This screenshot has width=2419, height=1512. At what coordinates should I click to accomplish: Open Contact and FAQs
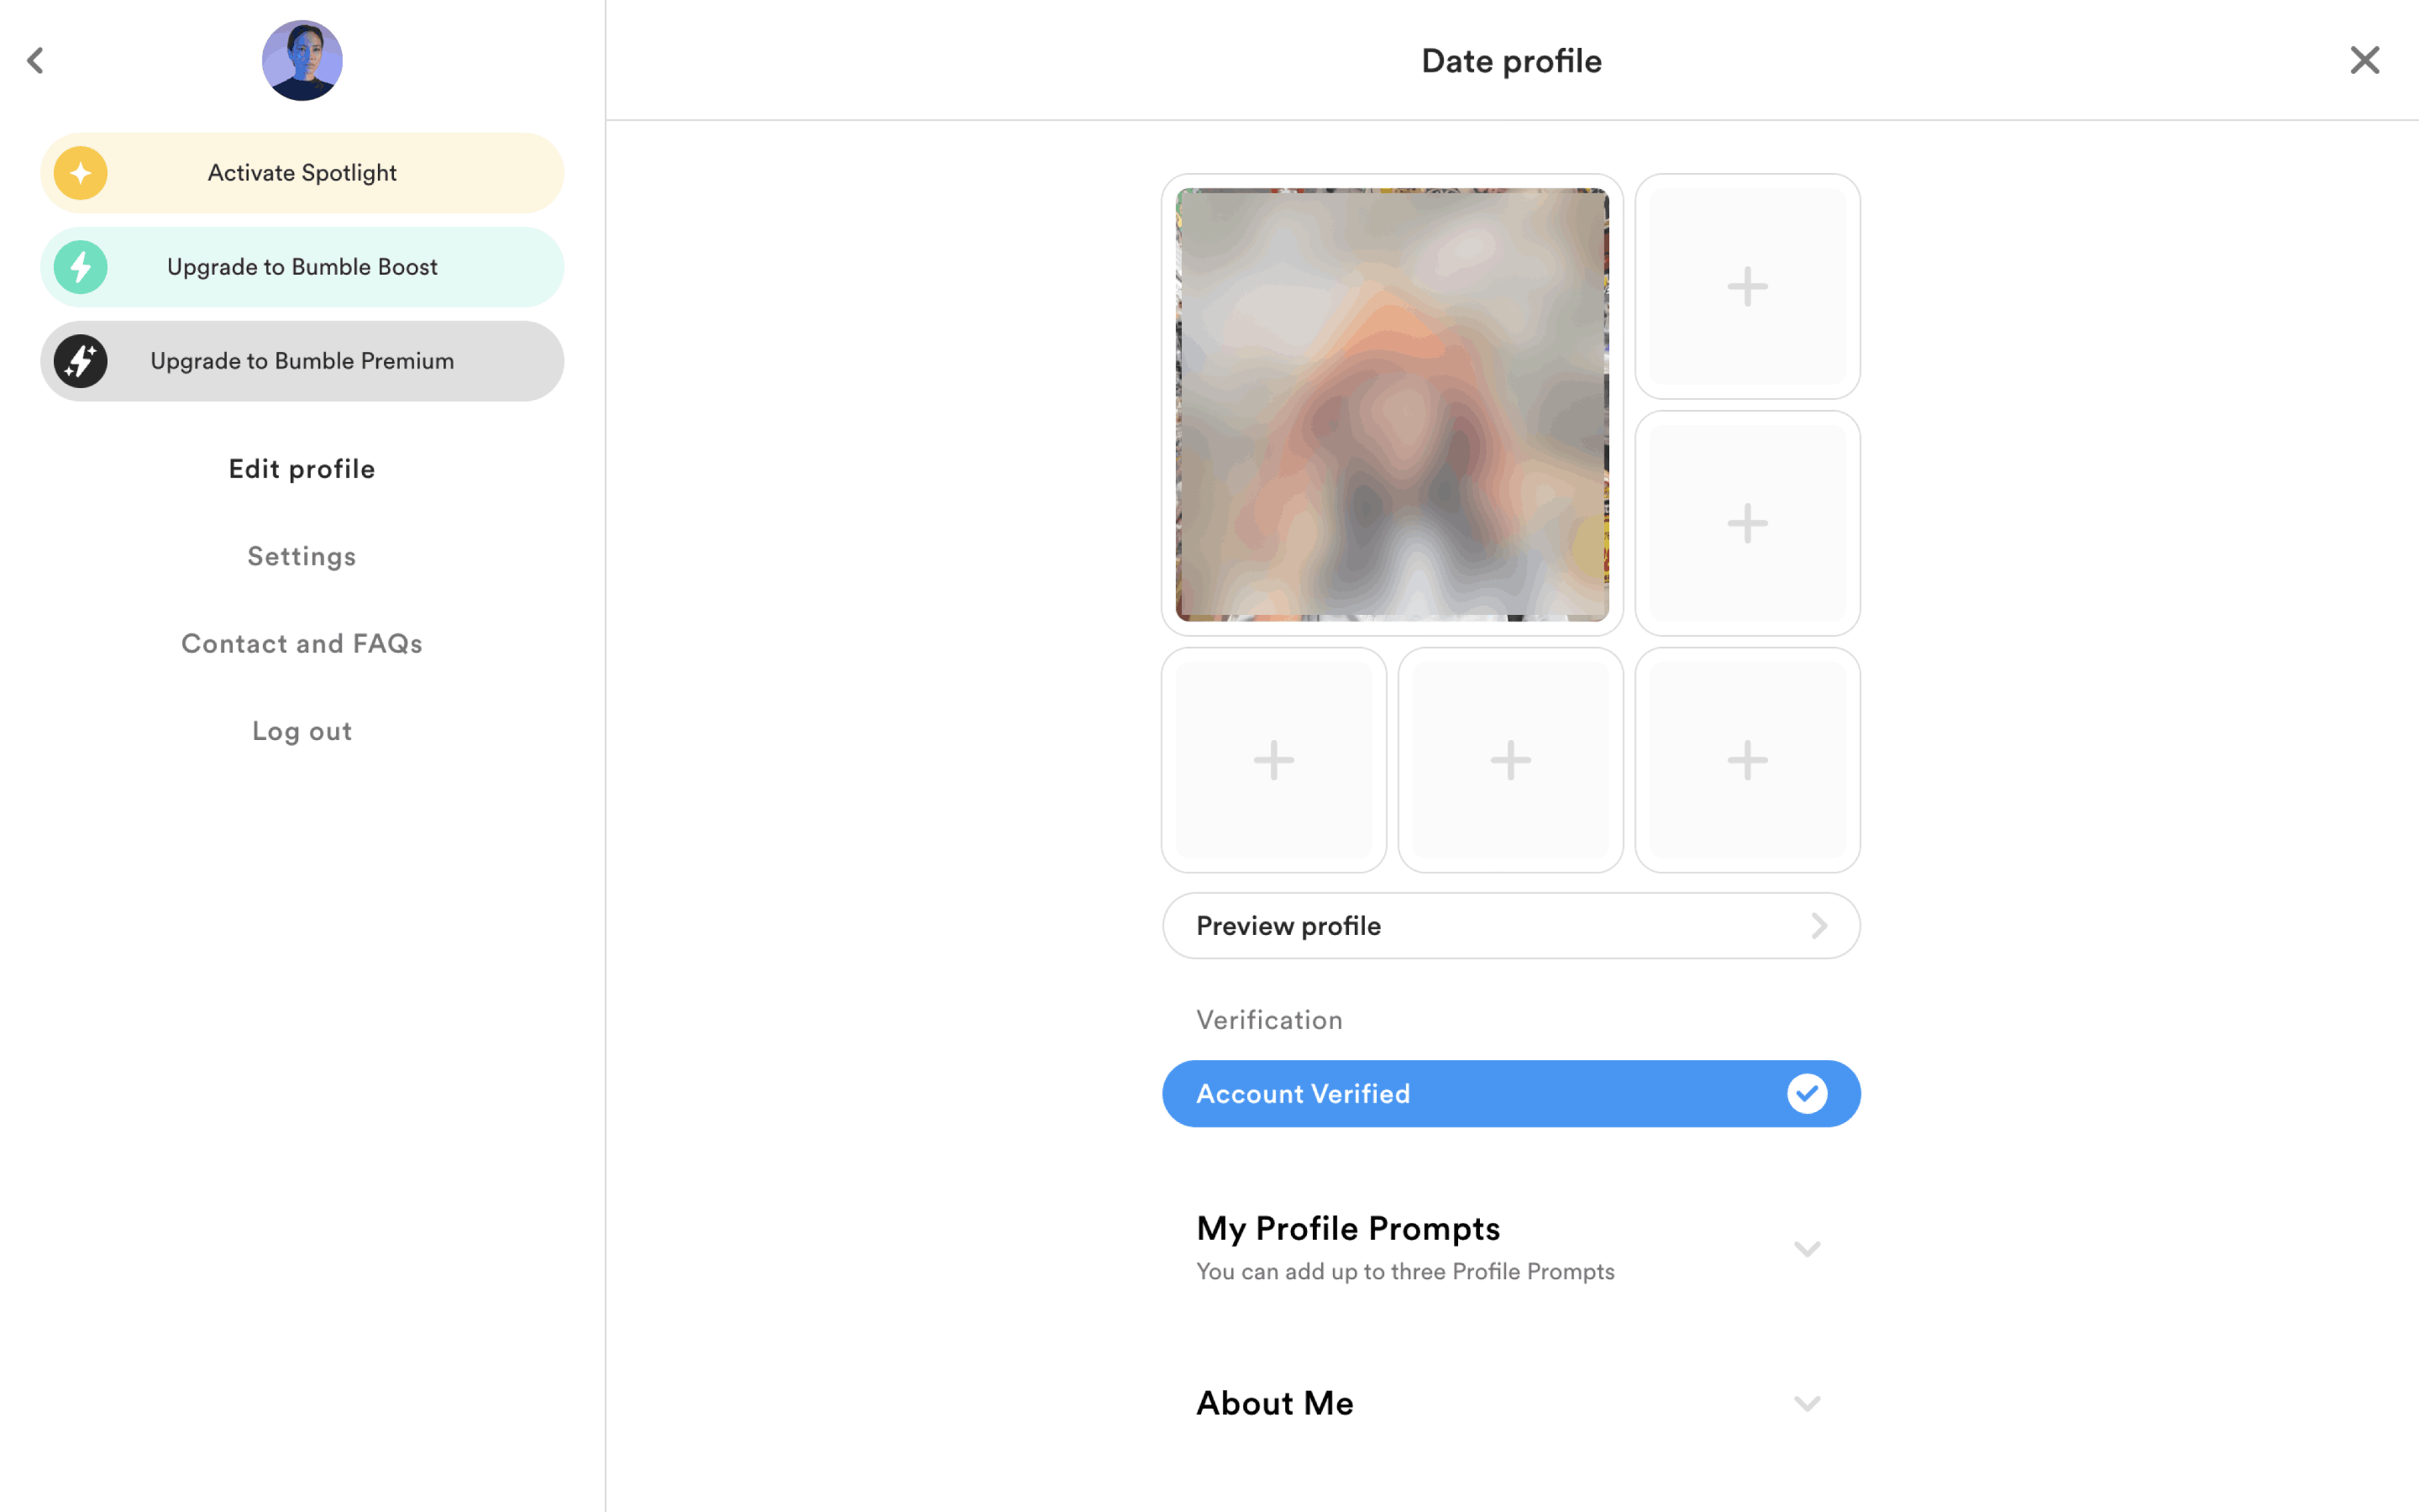pos(302,644)
